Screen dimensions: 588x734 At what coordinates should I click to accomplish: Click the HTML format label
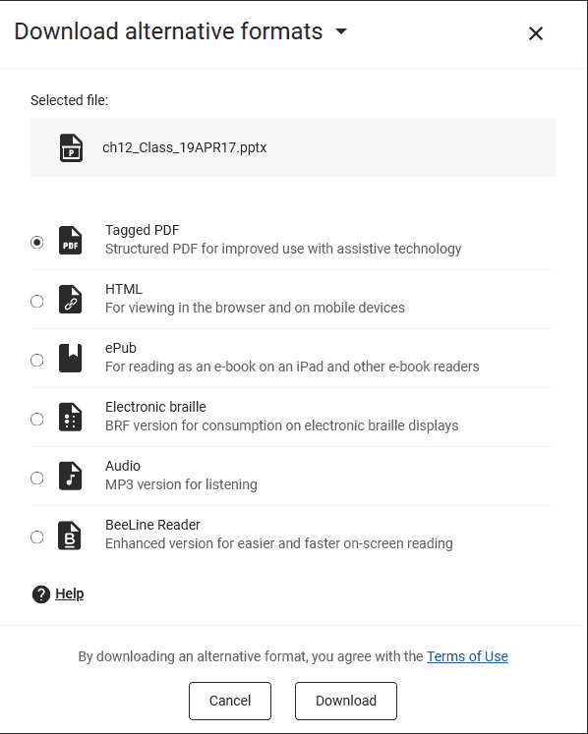124,289
